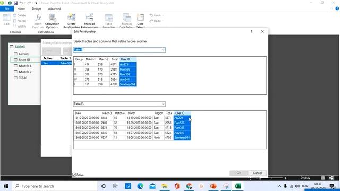Click the ENG language indicator
The image size is (340, 191).
[304, 186]
